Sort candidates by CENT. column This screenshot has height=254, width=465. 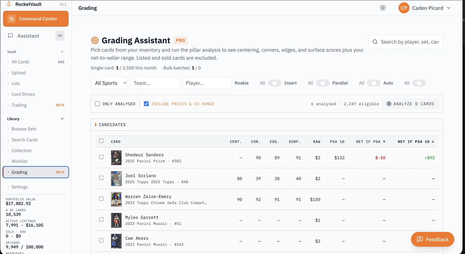[x=236, y=142]
